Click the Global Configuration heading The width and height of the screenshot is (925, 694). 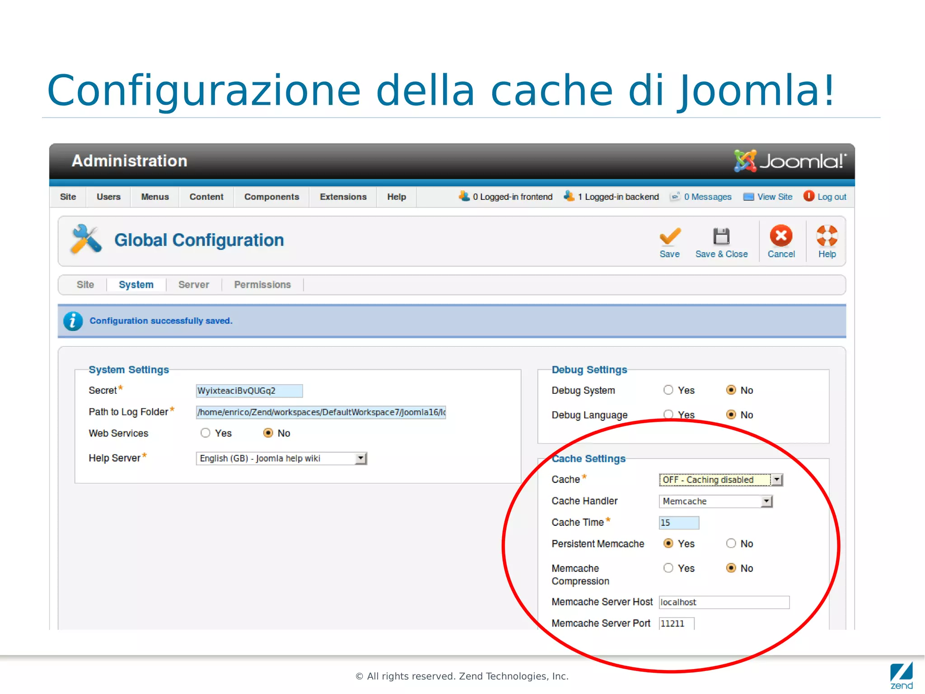pyautogui.click(x=199, y=240)
